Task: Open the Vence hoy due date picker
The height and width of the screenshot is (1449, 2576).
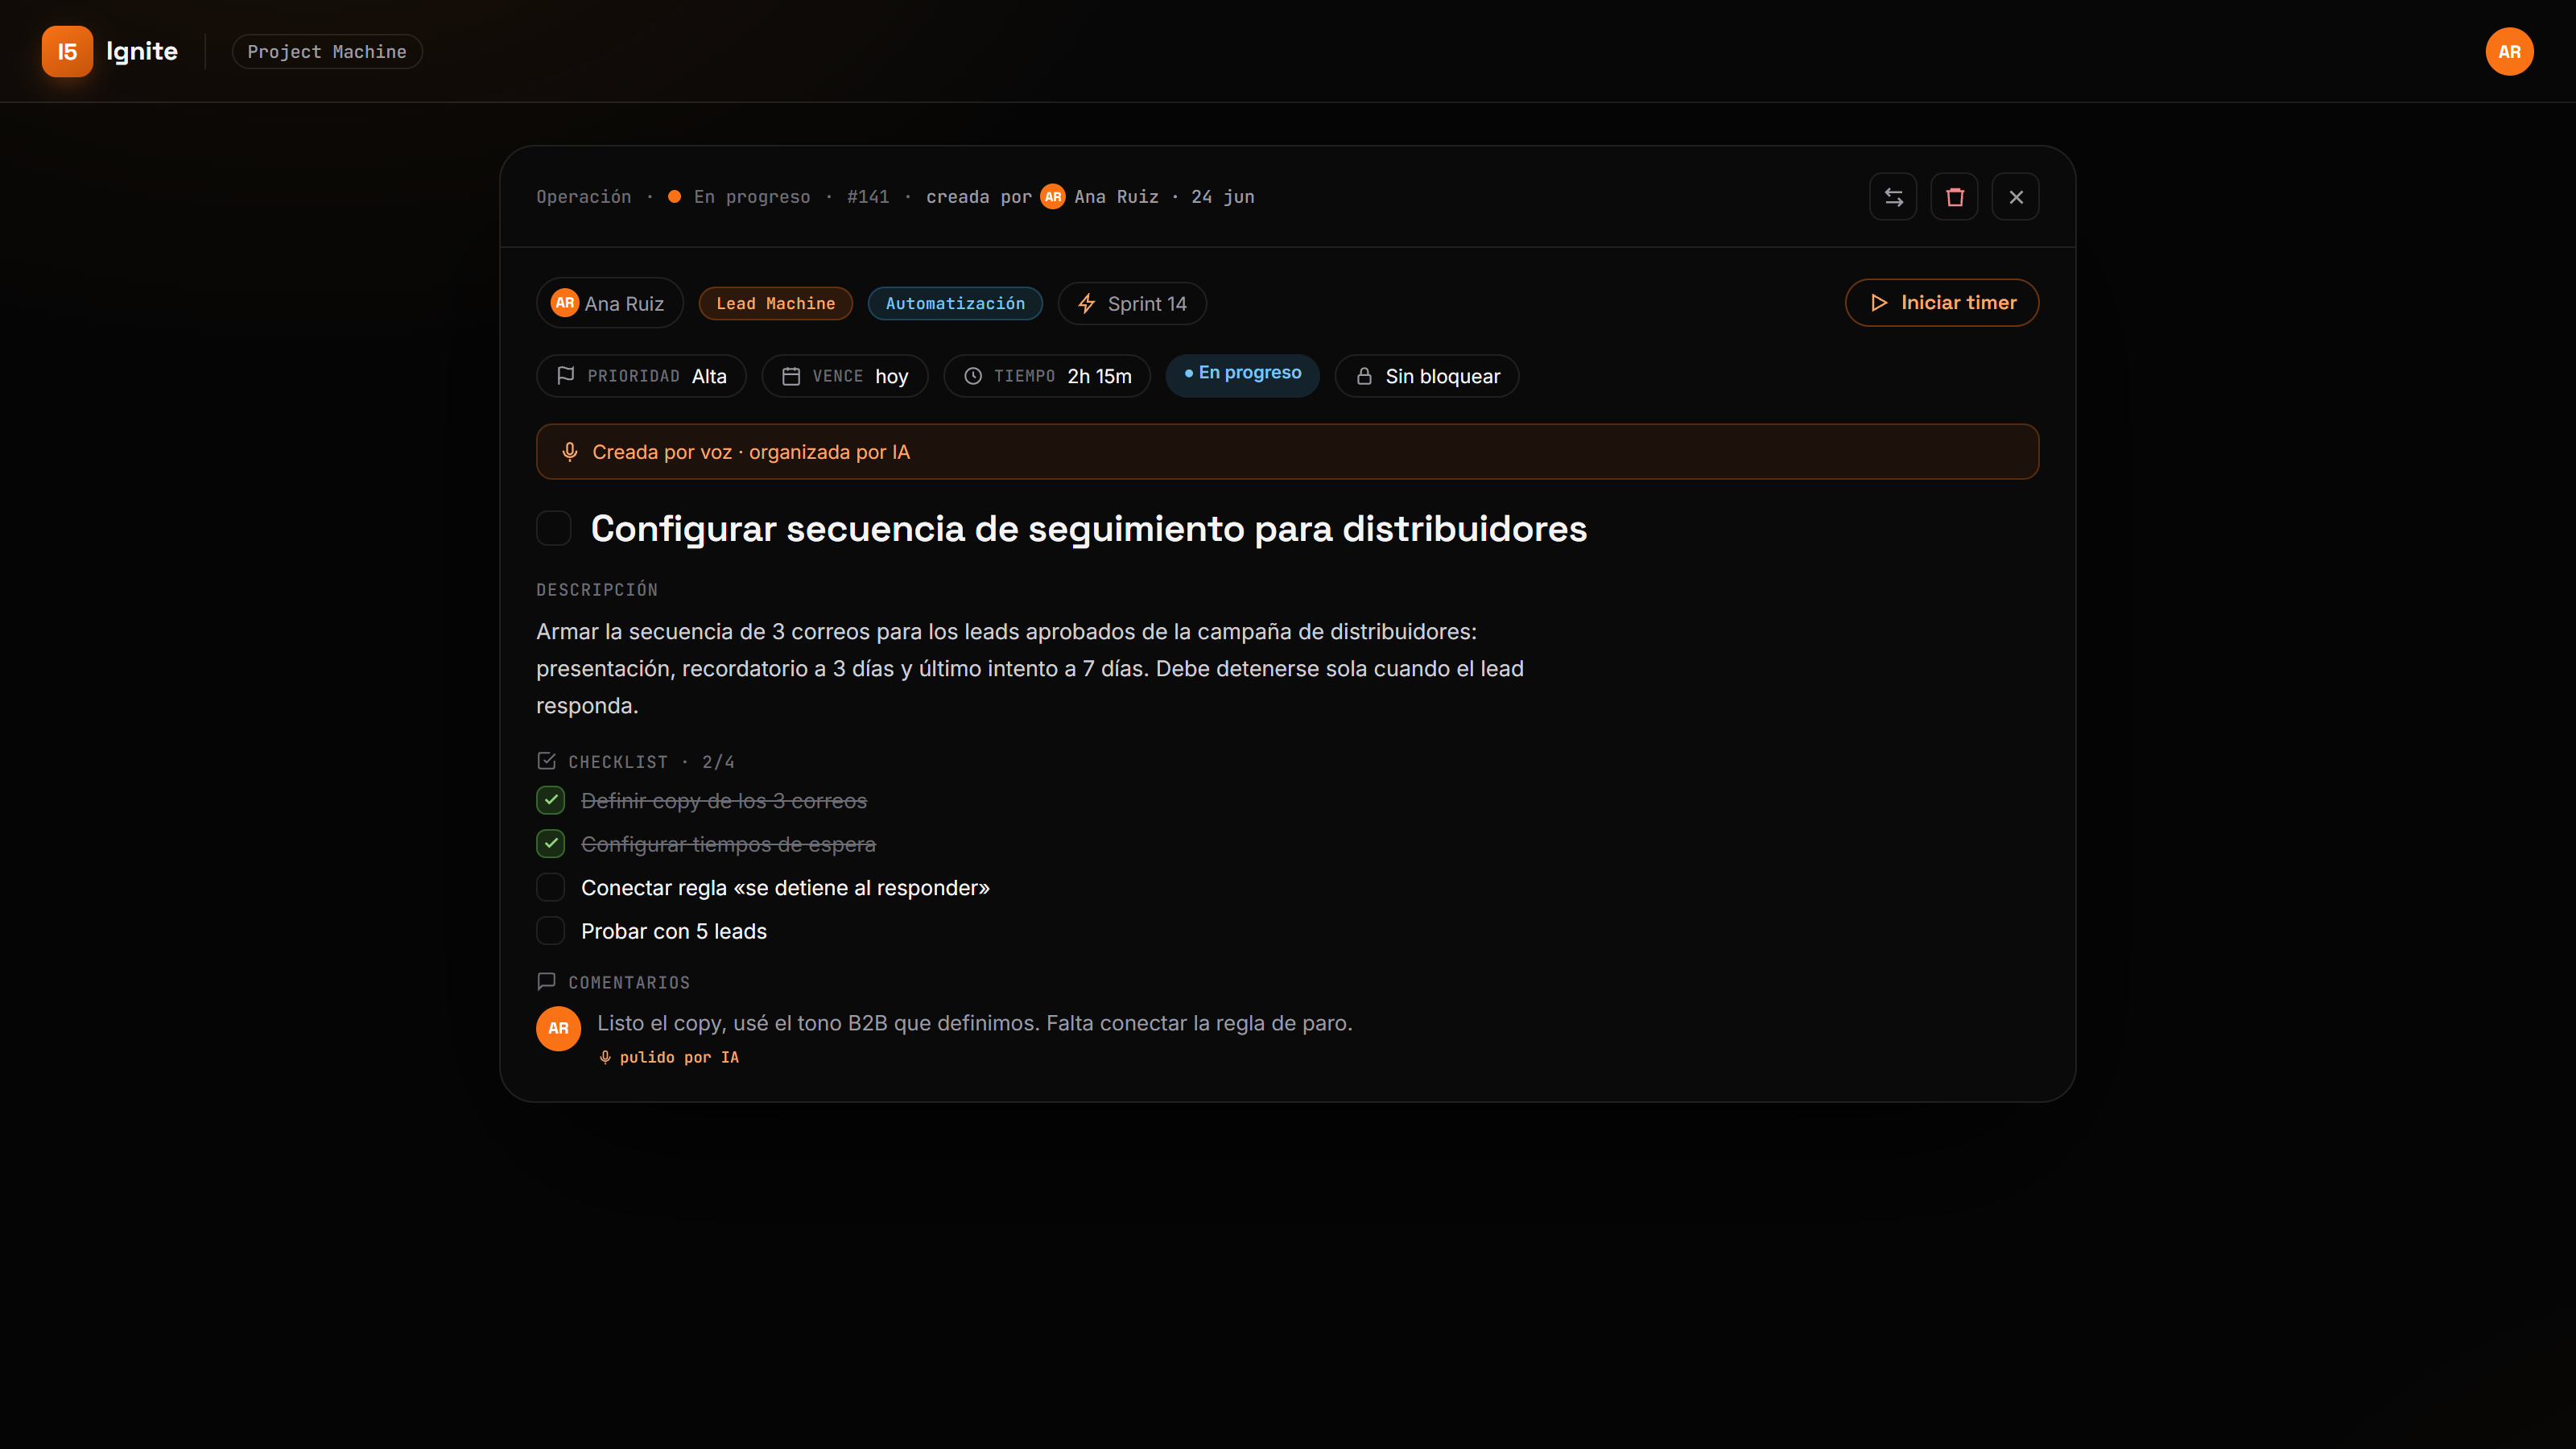Action: pos(844,376)
